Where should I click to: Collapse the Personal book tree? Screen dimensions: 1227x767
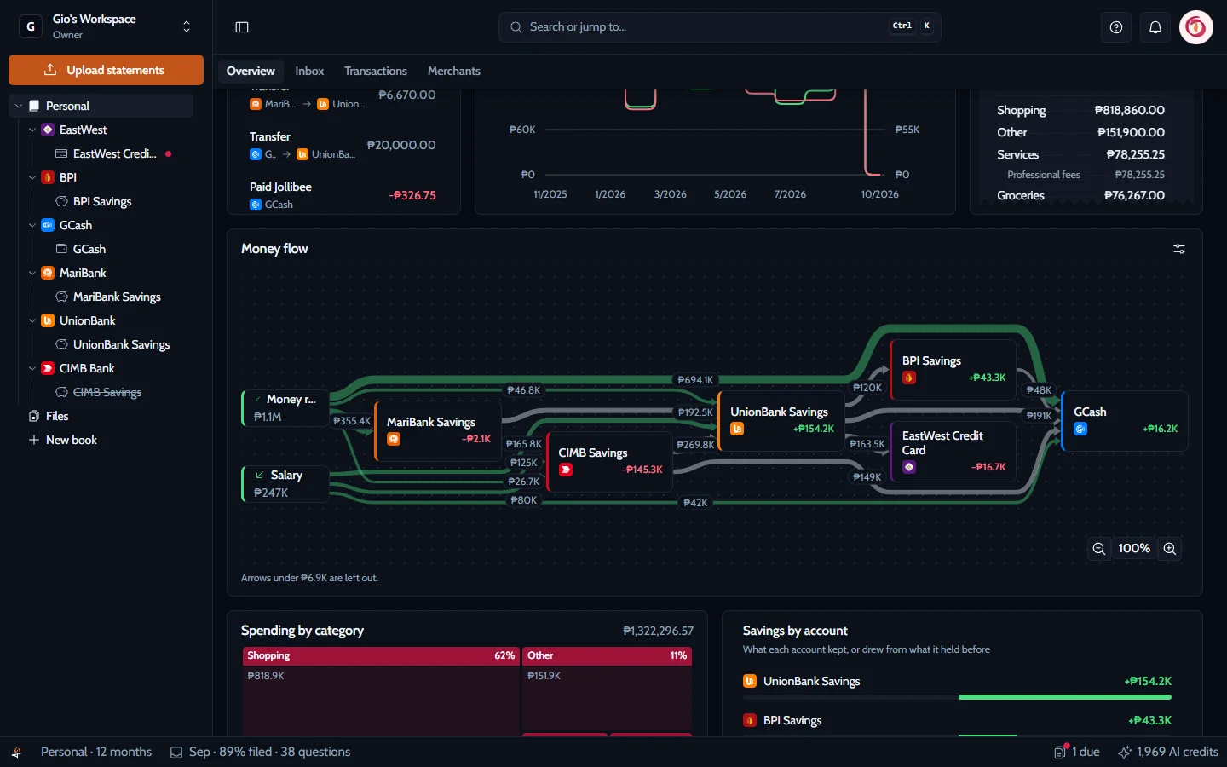point(19,106)
